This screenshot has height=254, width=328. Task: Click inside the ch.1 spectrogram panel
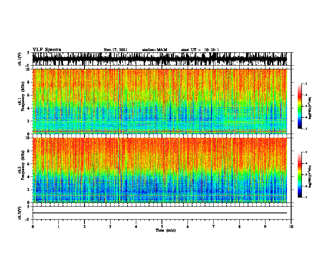click(160, 101)
